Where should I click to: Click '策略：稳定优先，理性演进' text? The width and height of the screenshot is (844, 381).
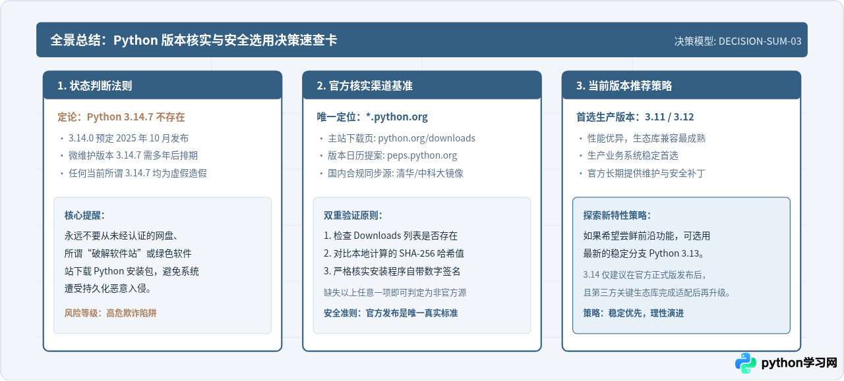click(634, 313)
